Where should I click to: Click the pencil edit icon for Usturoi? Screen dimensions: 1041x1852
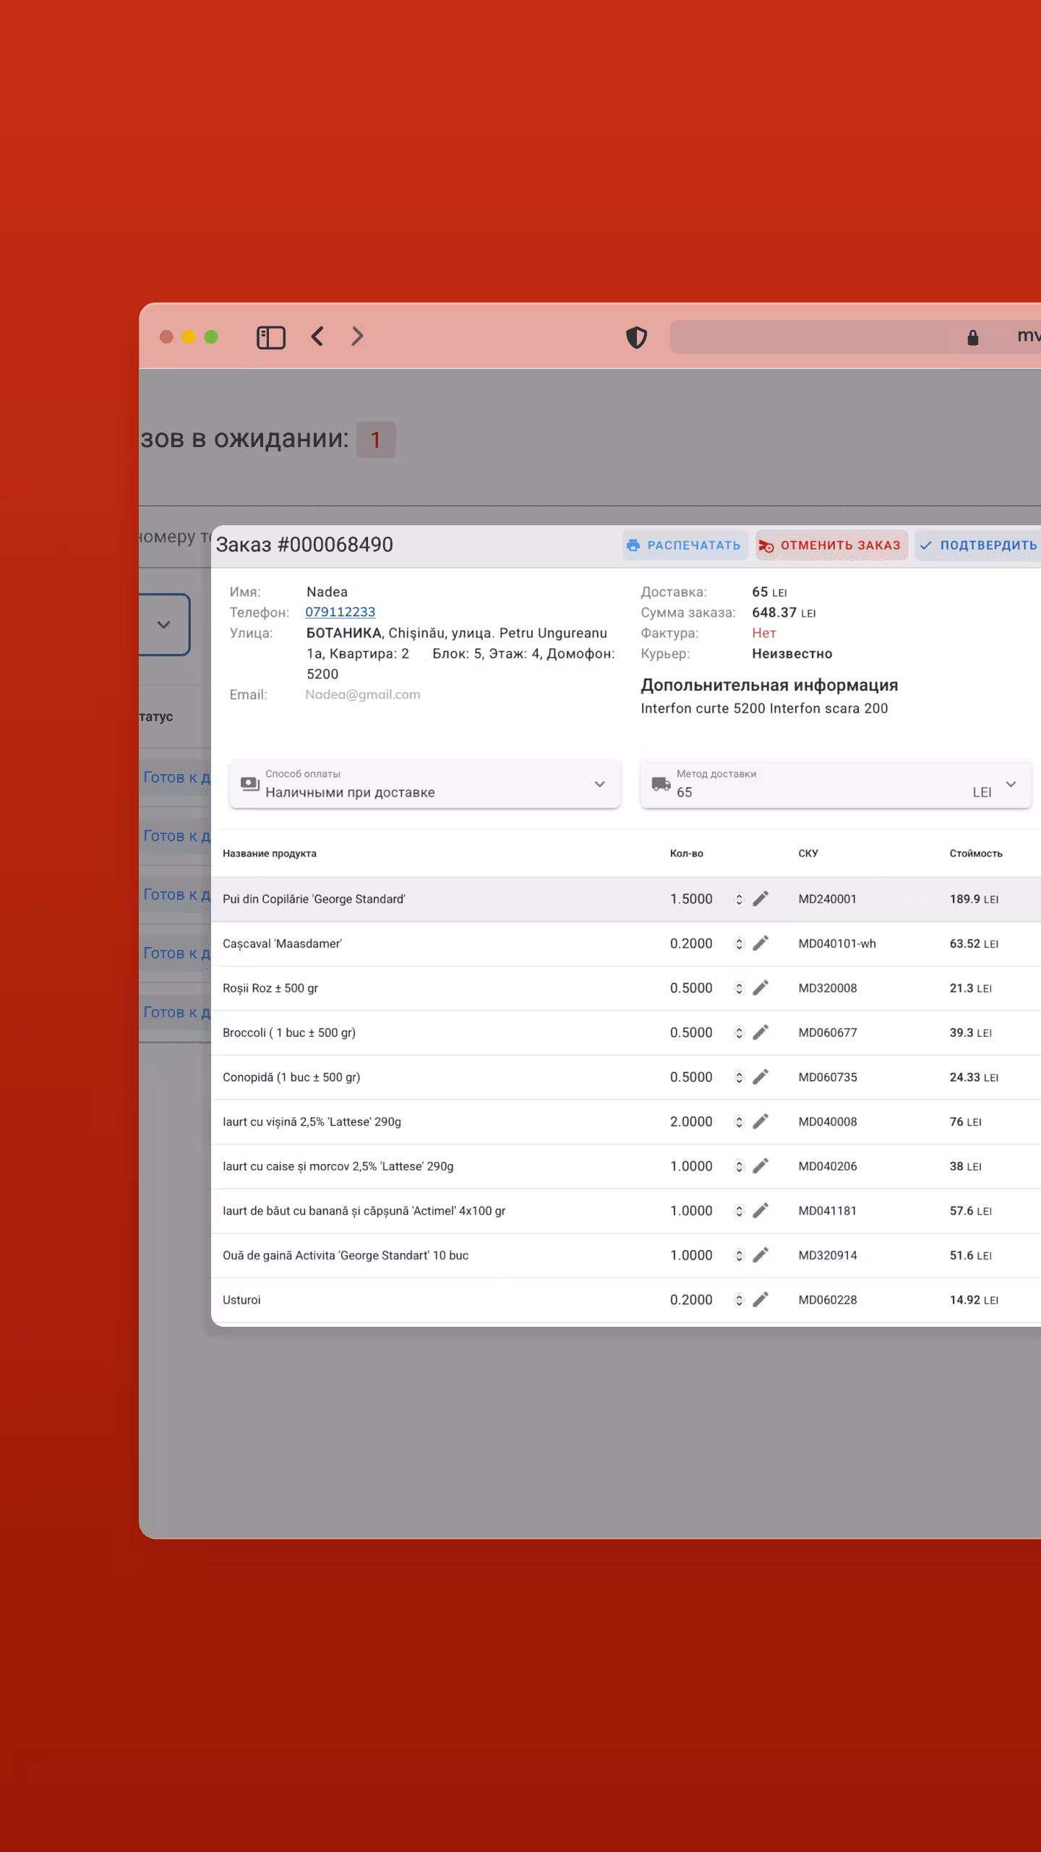[760, 1299]
